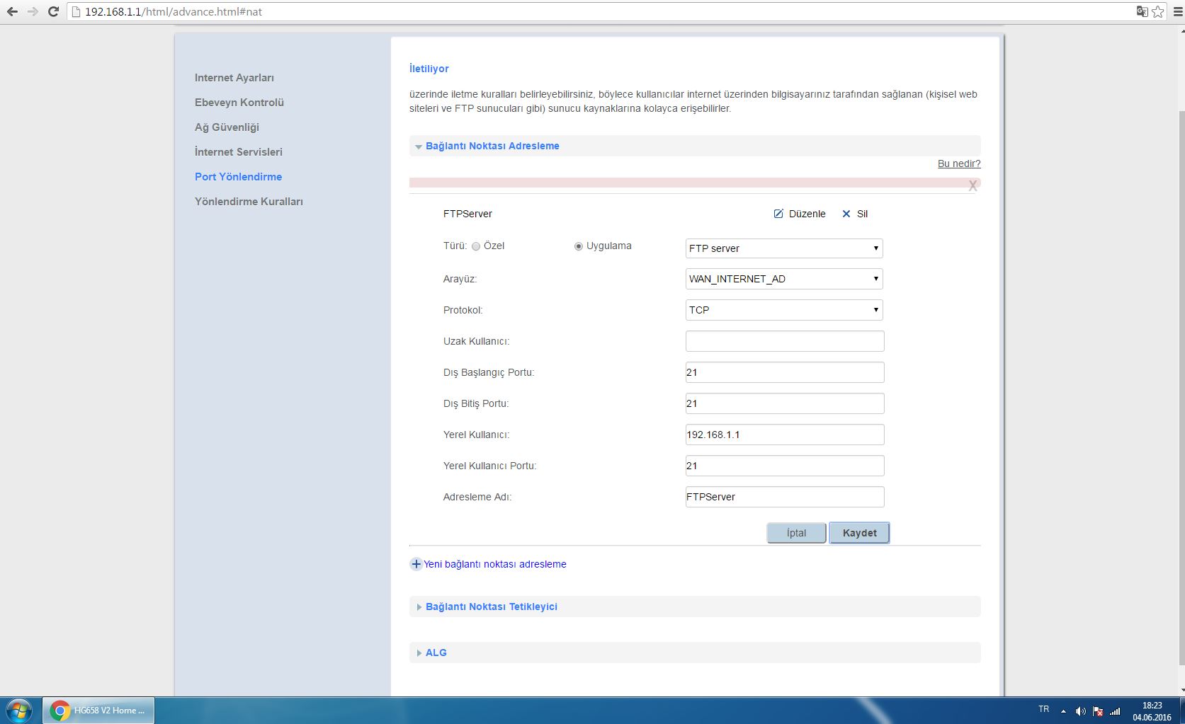Click the Düzenle pencil edit icon
1185x724 pixels.
click(778, 214)
